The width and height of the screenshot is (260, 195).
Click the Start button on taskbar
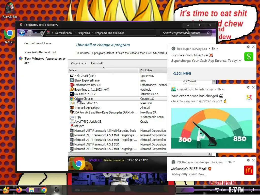(x=6, y=190)
